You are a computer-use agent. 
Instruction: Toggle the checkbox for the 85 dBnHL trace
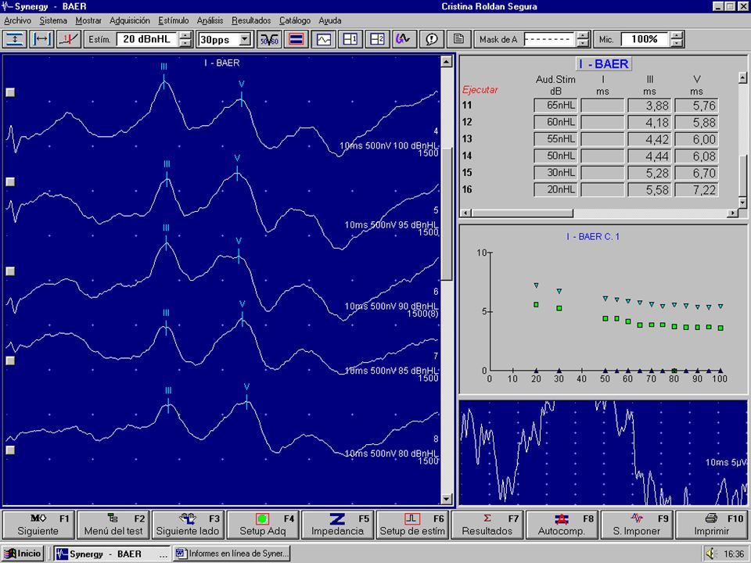tap(10, 360)
